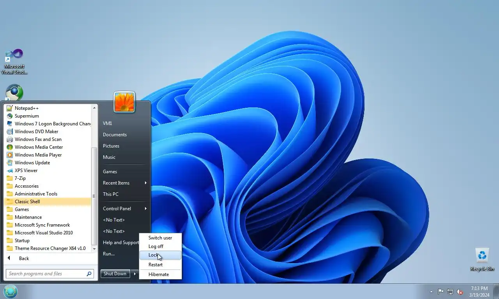The height and width of the screenshot is (299, 499).
Task: Click the user account flower picture
Action: (x=124, y=102)
